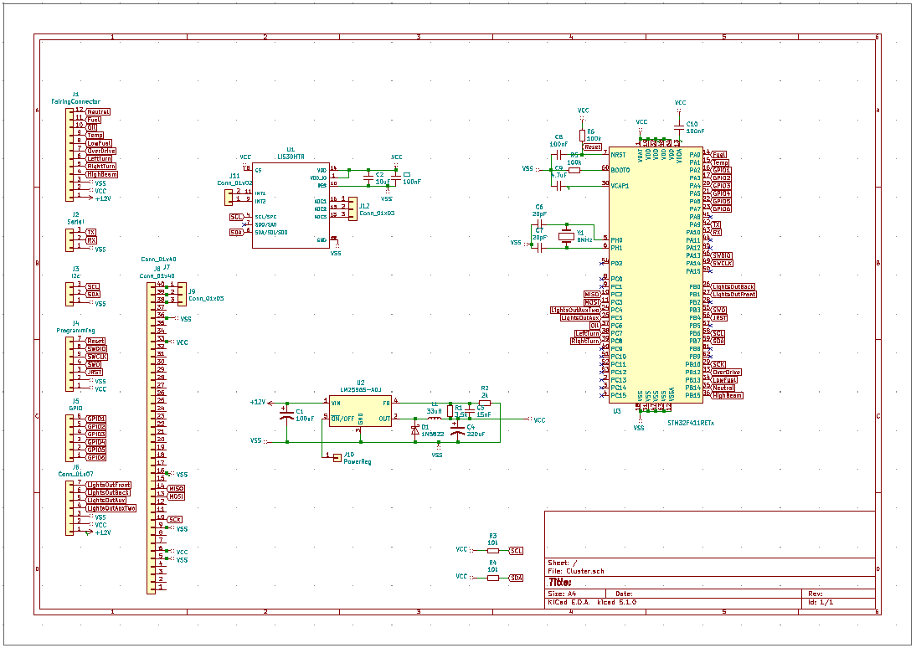Click the LightsOutFront label on connector J6
The image size is (916, 648).
[108, 485]
